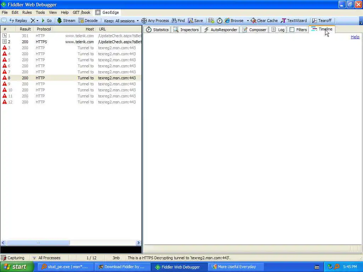Click warning icon of session 3
Image resolution: width=363 pixels, height=272 pixels.
tap(4, 48)
